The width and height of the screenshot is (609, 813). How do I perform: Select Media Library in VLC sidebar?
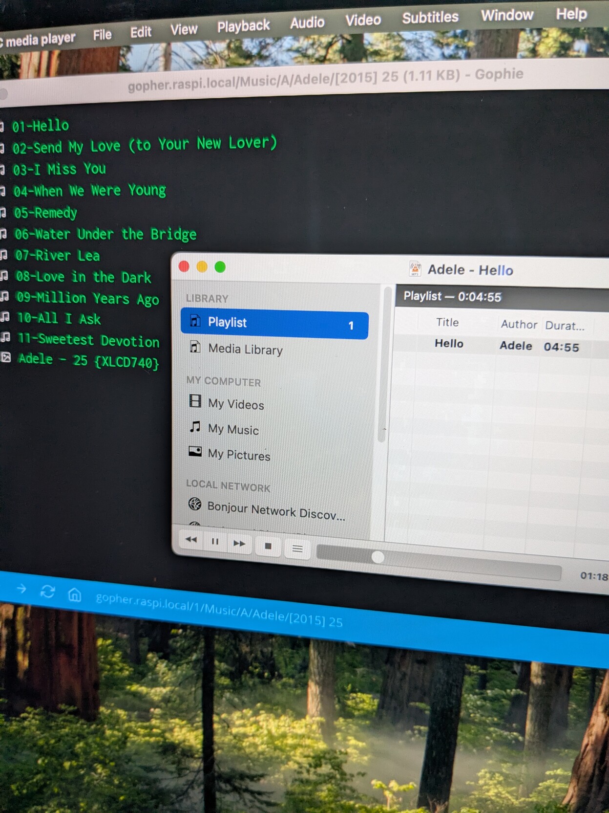tap(245, 350)
